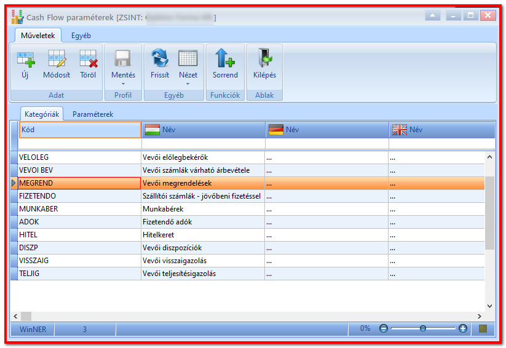Select the TELJIG row code

point(79,274)
